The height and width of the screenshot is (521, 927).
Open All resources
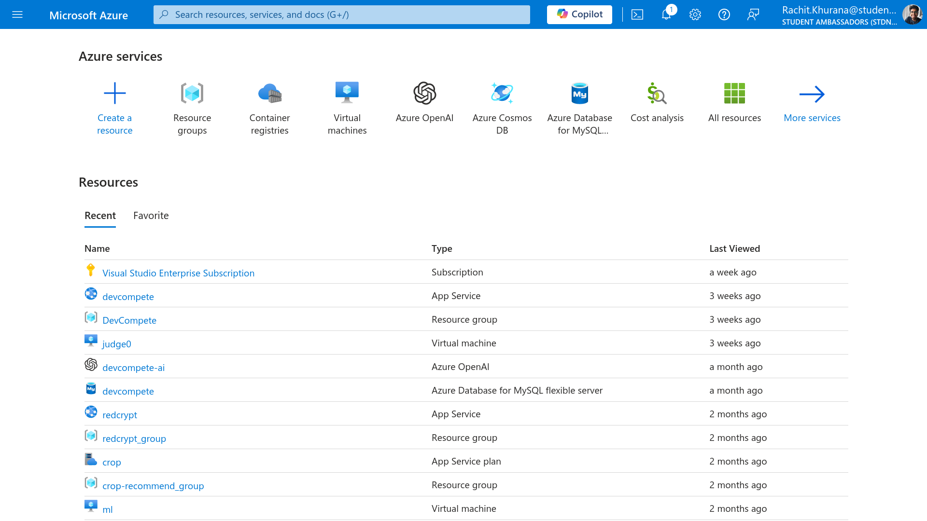[734, 101]
